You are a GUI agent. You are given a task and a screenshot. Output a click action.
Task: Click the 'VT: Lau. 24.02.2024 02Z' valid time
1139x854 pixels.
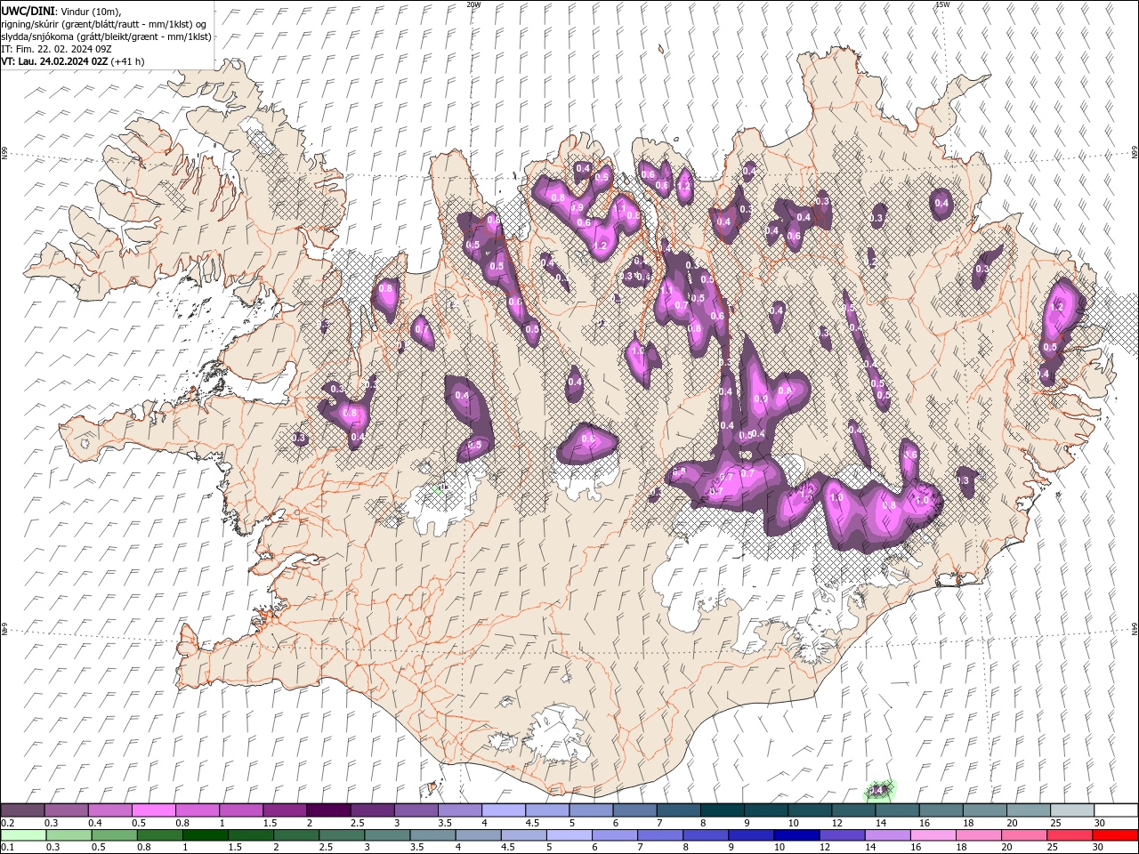pyautogui.click(x=54, y=61)
